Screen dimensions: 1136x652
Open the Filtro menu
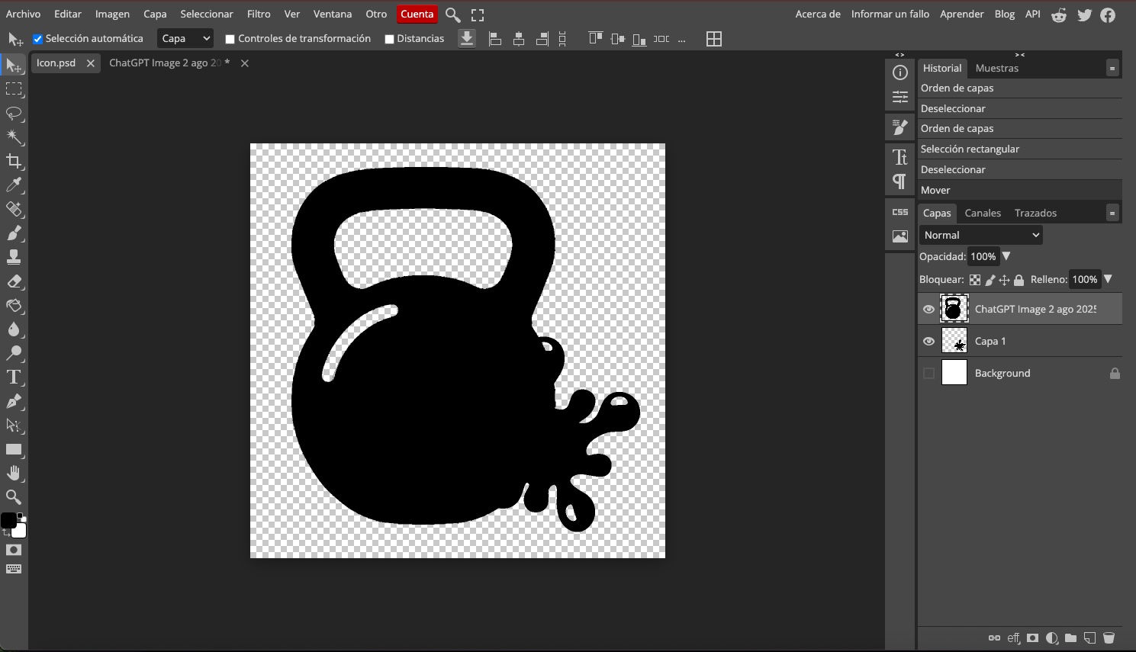coord(259,14)
